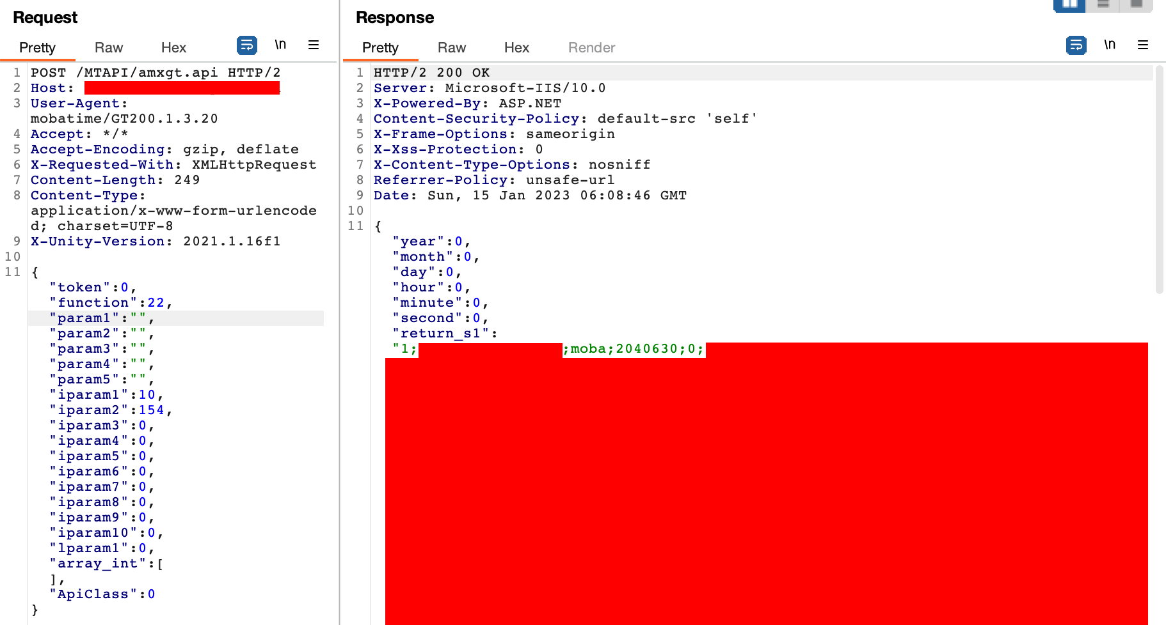Switch to Request Hex tab

(173, 48)
